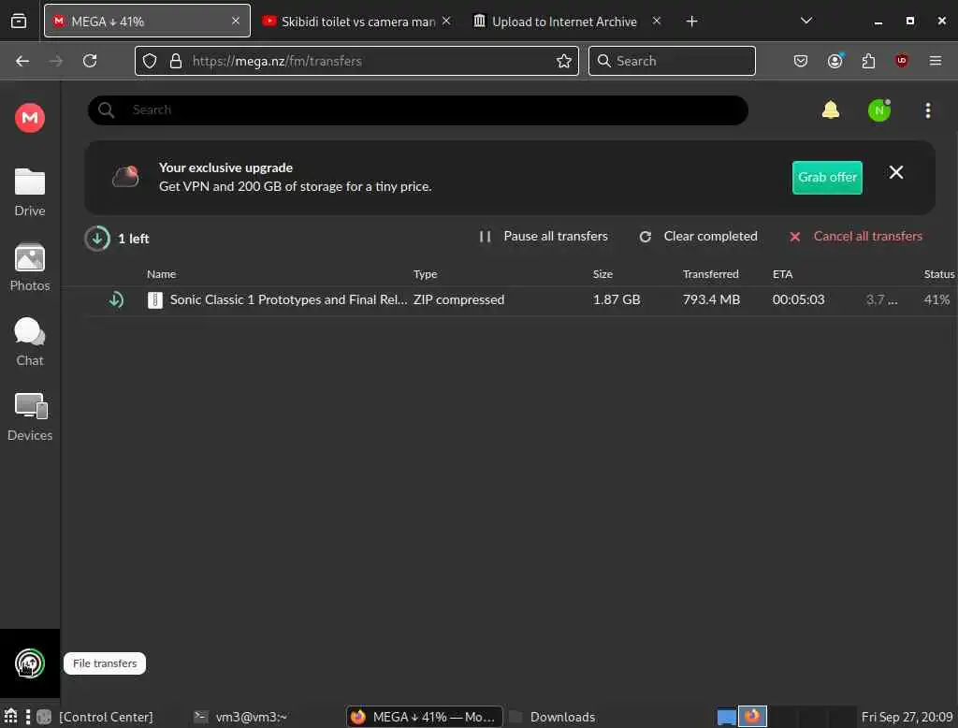The image size is (958, 728).
Task: Click the Grab offer button
Action: [827, 177]
